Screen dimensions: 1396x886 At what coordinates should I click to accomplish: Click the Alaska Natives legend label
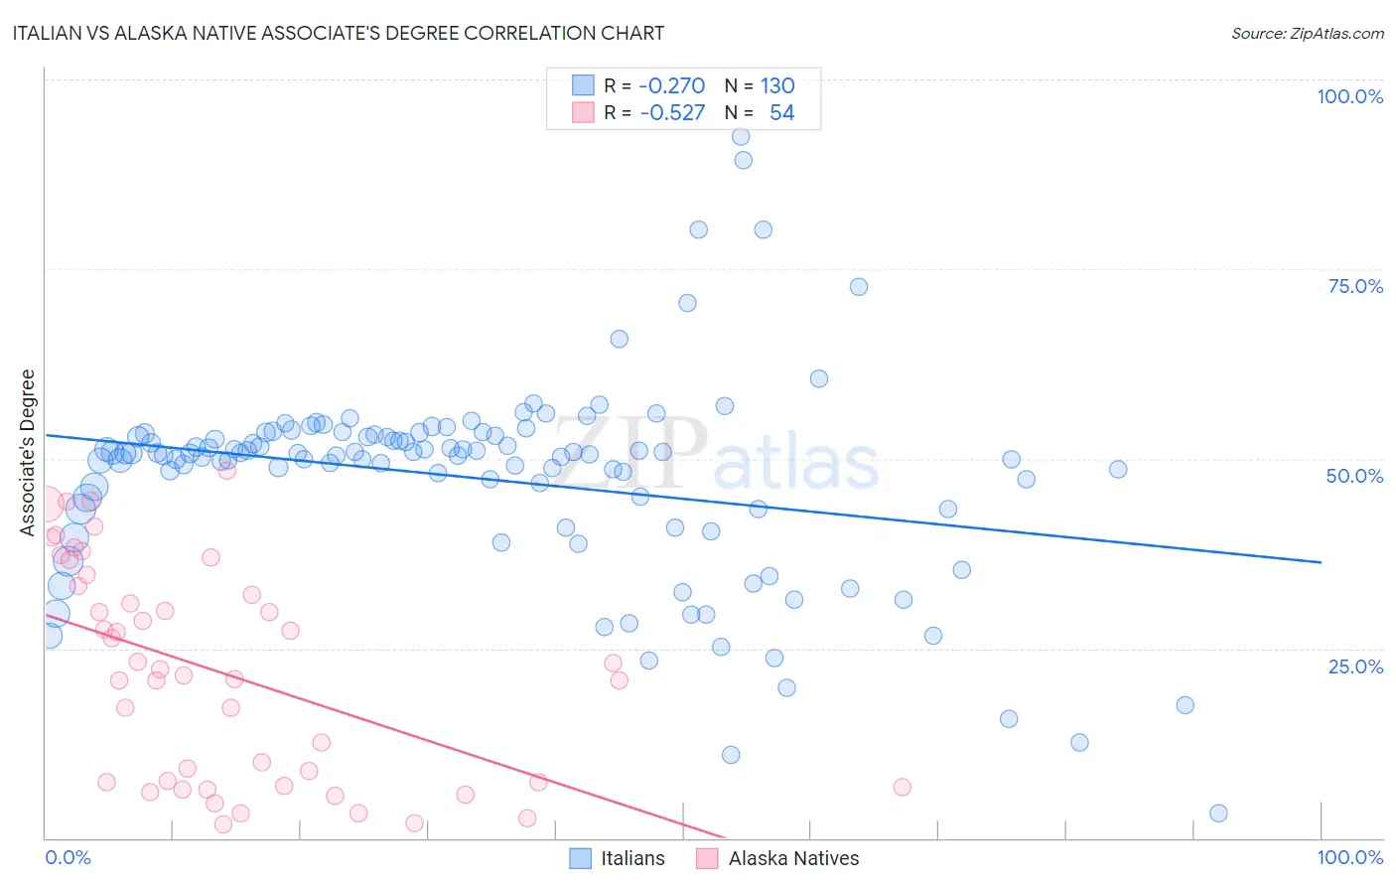[x=793, y=858]
